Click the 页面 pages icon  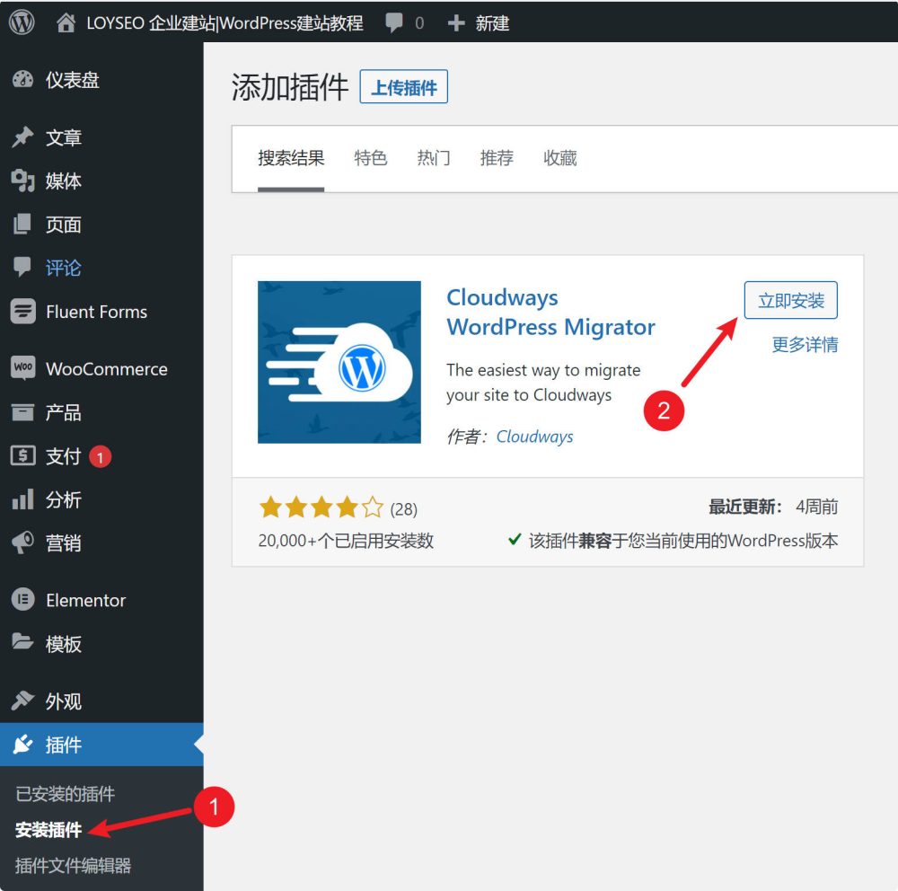(22, 224)
